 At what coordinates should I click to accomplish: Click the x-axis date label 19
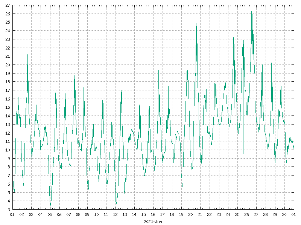click(181, 214)
